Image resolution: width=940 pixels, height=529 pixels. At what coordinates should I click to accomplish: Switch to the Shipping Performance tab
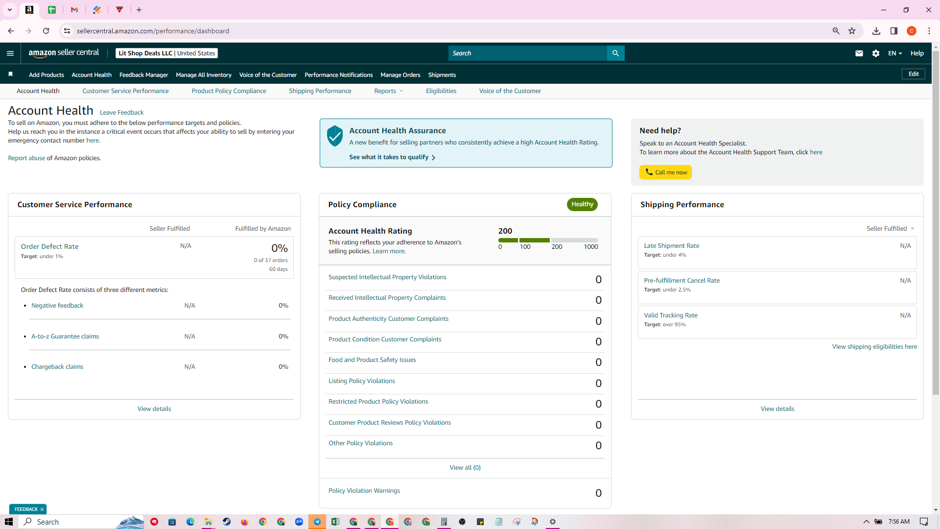point(320,91)
